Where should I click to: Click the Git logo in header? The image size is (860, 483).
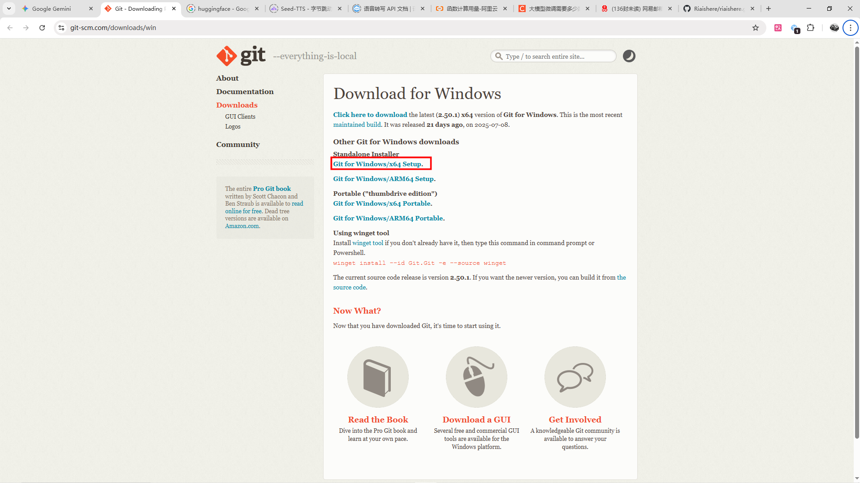coord(241,56)
